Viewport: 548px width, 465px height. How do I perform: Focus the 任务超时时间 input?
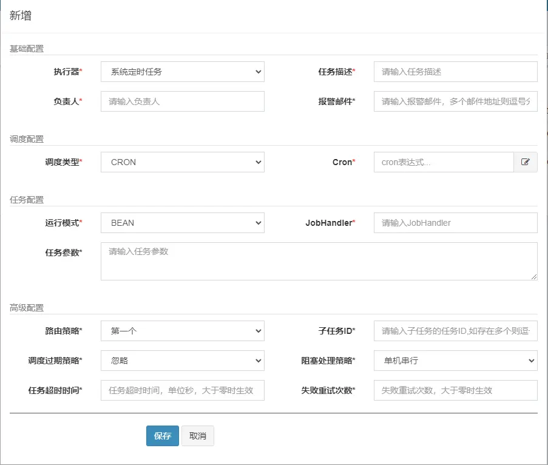(x=182, y=390)
